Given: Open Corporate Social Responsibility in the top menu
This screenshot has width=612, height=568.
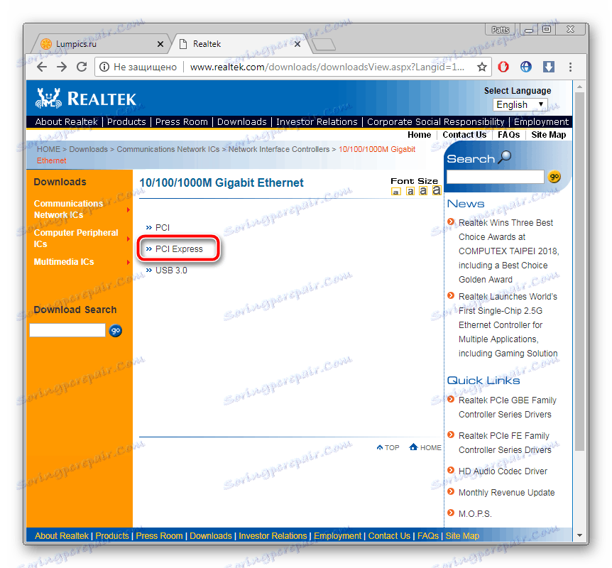Looking at the screenshot, I should click(436, 122).
